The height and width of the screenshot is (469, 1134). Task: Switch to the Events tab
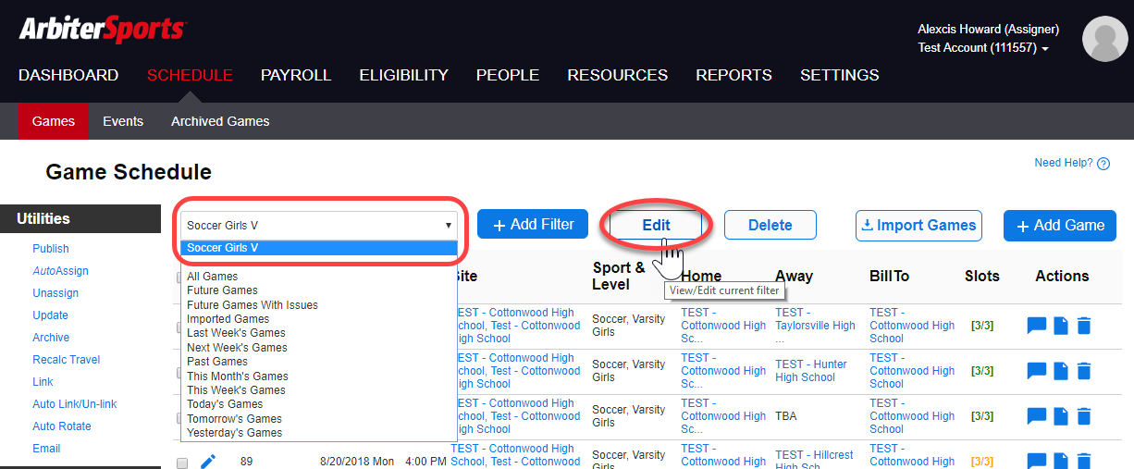pos(123,121)
